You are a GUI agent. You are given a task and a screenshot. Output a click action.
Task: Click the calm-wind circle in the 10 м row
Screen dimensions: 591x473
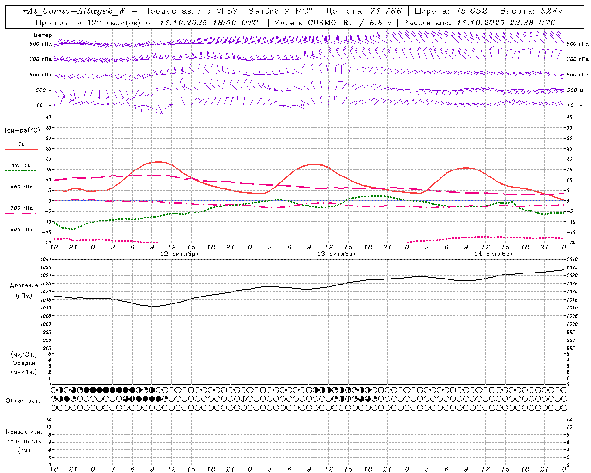click(302, 105)
